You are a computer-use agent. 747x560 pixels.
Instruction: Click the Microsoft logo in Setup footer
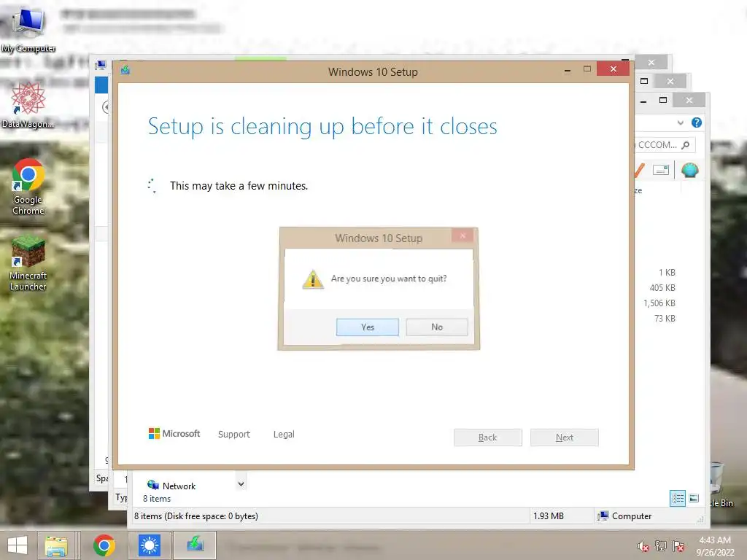coord(174,434)
